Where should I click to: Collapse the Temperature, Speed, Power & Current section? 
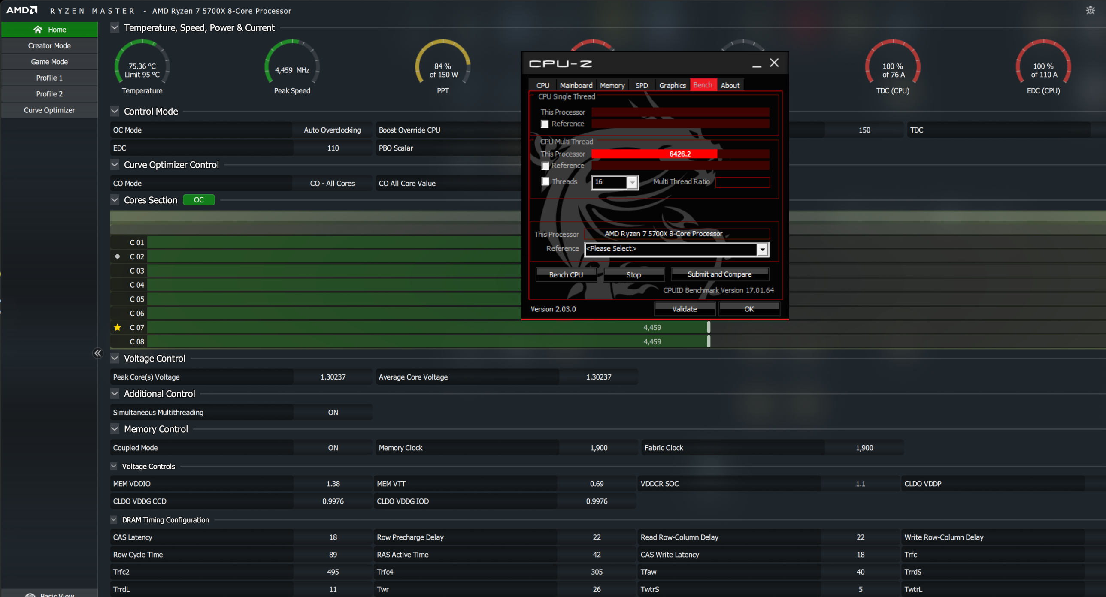pyautogui.click(x=115, y=27)
